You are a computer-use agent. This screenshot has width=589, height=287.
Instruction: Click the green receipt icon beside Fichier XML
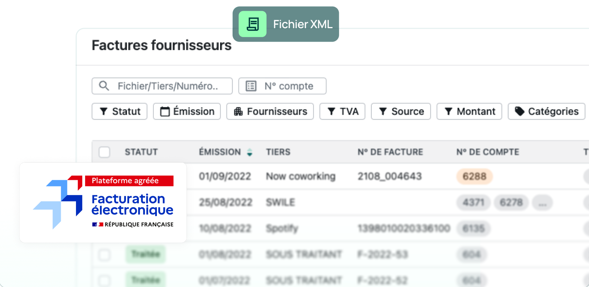point(253,24)
